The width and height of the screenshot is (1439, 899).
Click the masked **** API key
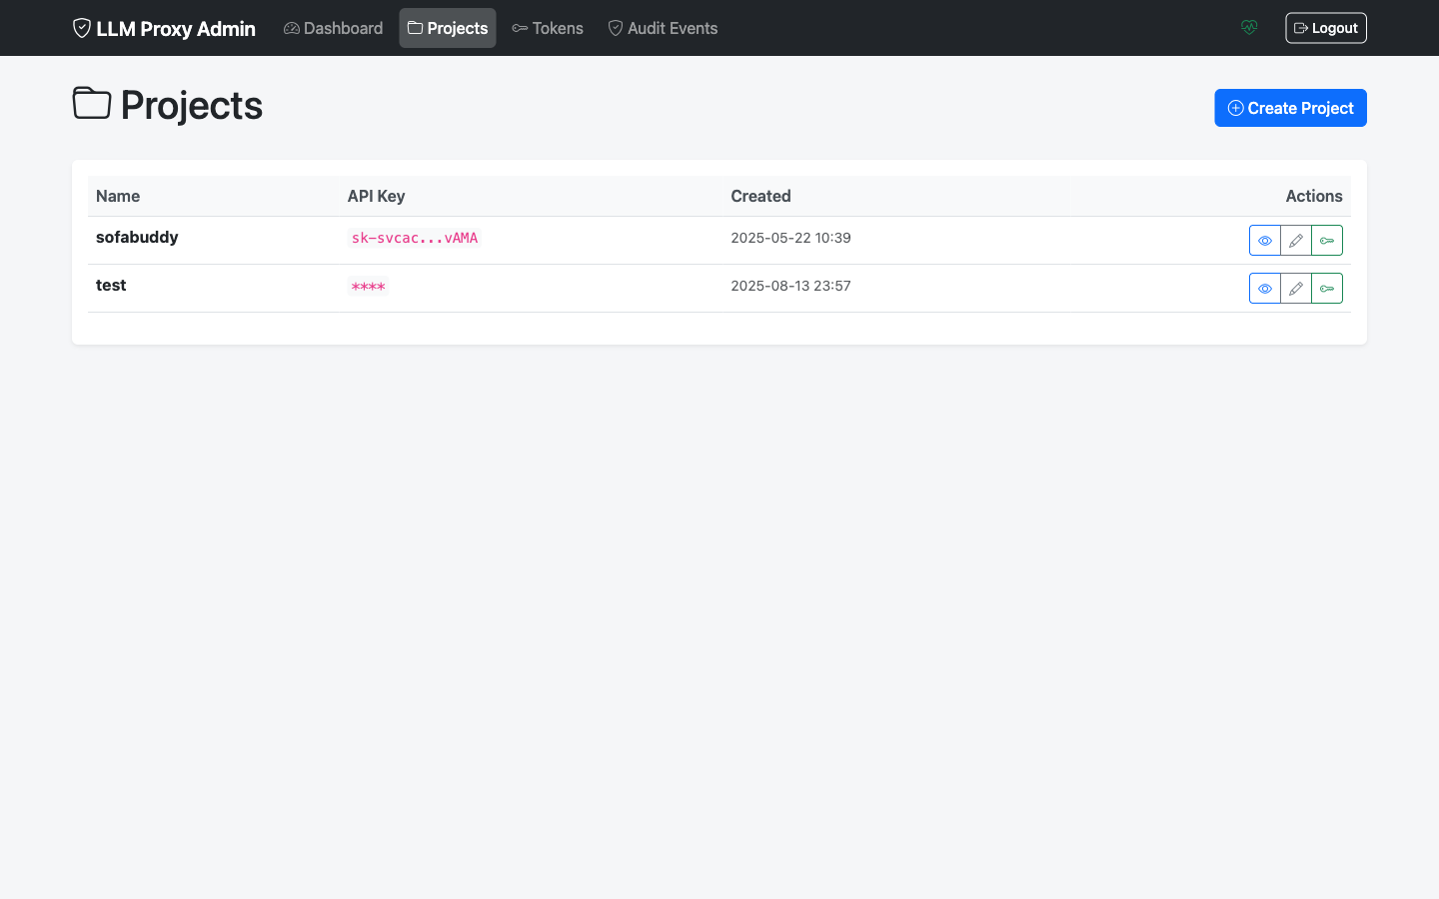pyautogui.click(x=368, y=287)
